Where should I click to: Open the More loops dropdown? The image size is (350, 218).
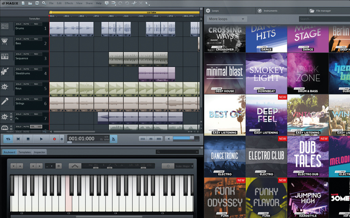point(226,19)
